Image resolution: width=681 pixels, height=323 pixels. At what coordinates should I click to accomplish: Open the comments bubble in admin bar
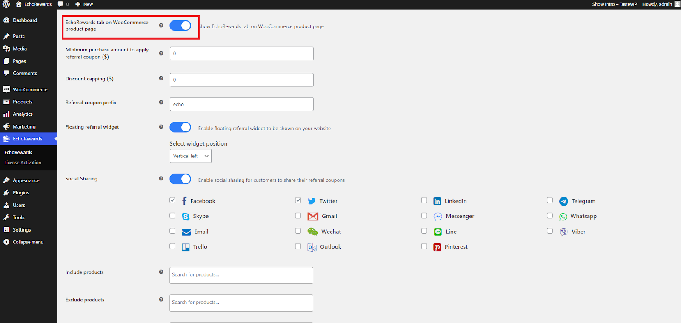[63, 4]
